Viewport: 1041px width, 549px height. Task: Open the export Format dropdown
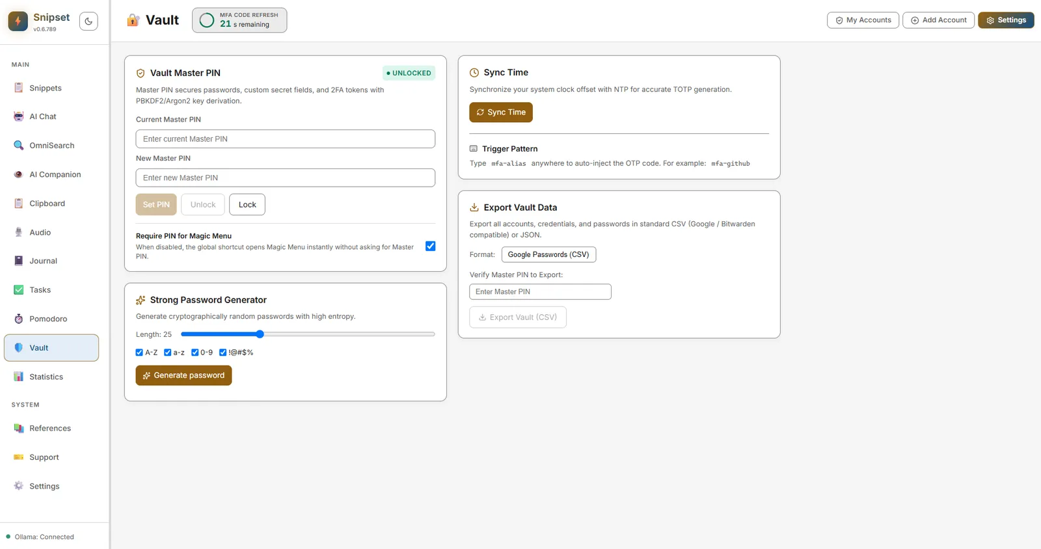click(548, 254)
